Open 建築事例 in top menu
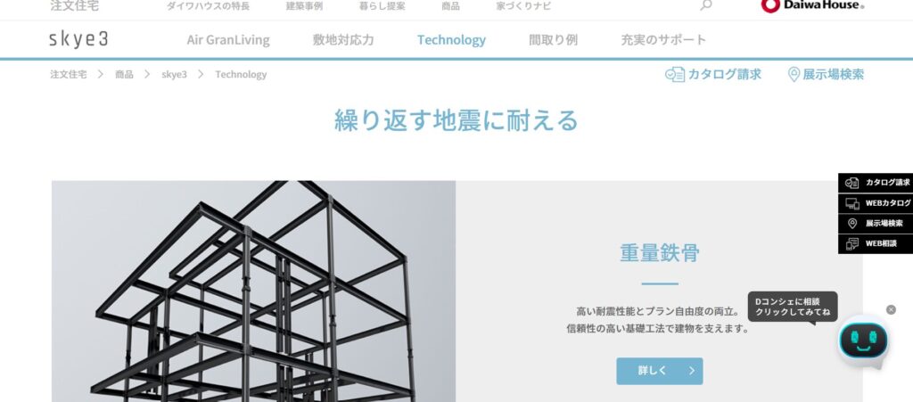The width and height of the screenshot is (913, 402). point(304,6)
